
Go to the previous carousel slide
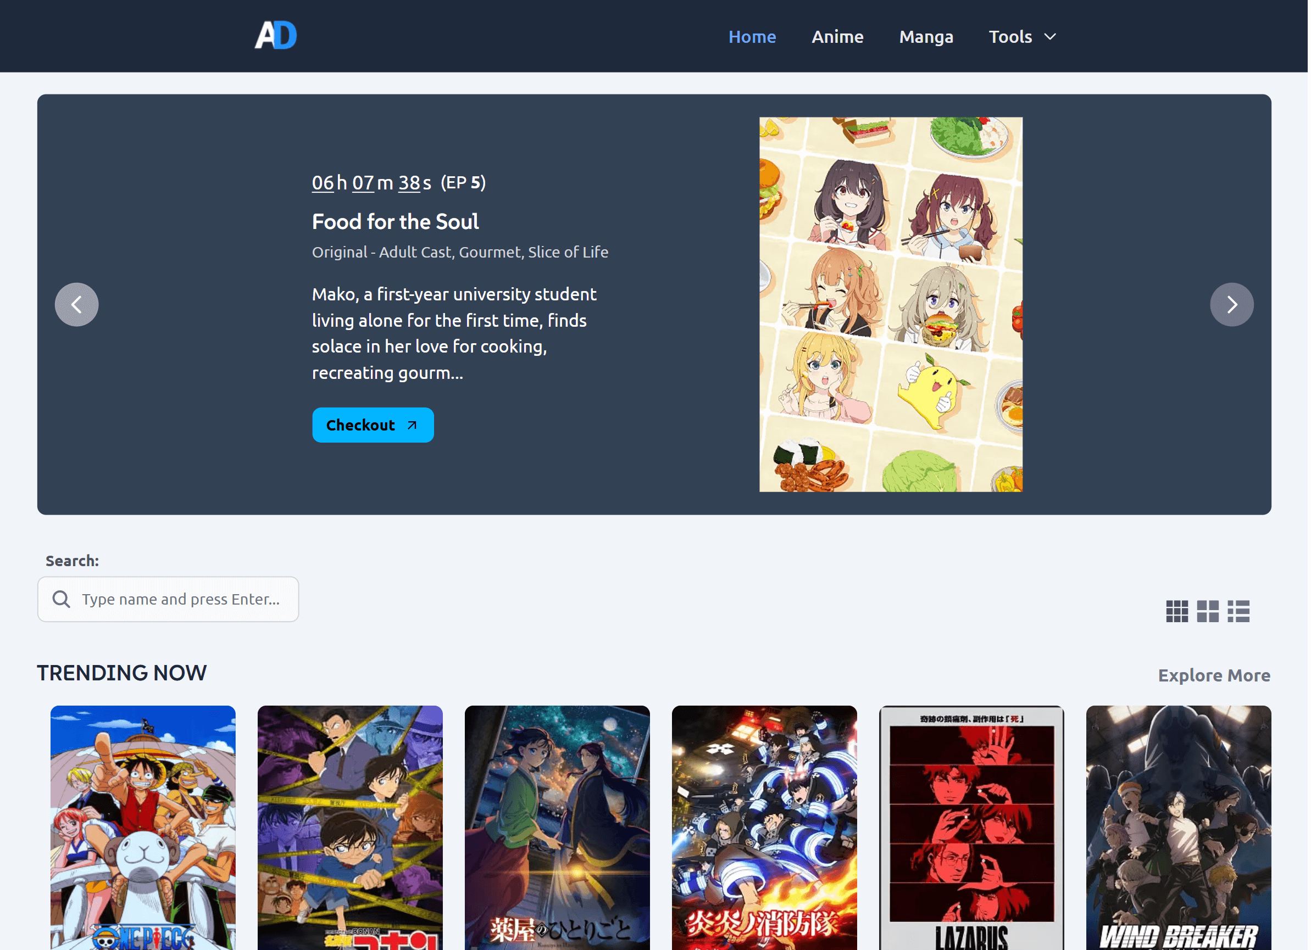(x=76, y=305)
